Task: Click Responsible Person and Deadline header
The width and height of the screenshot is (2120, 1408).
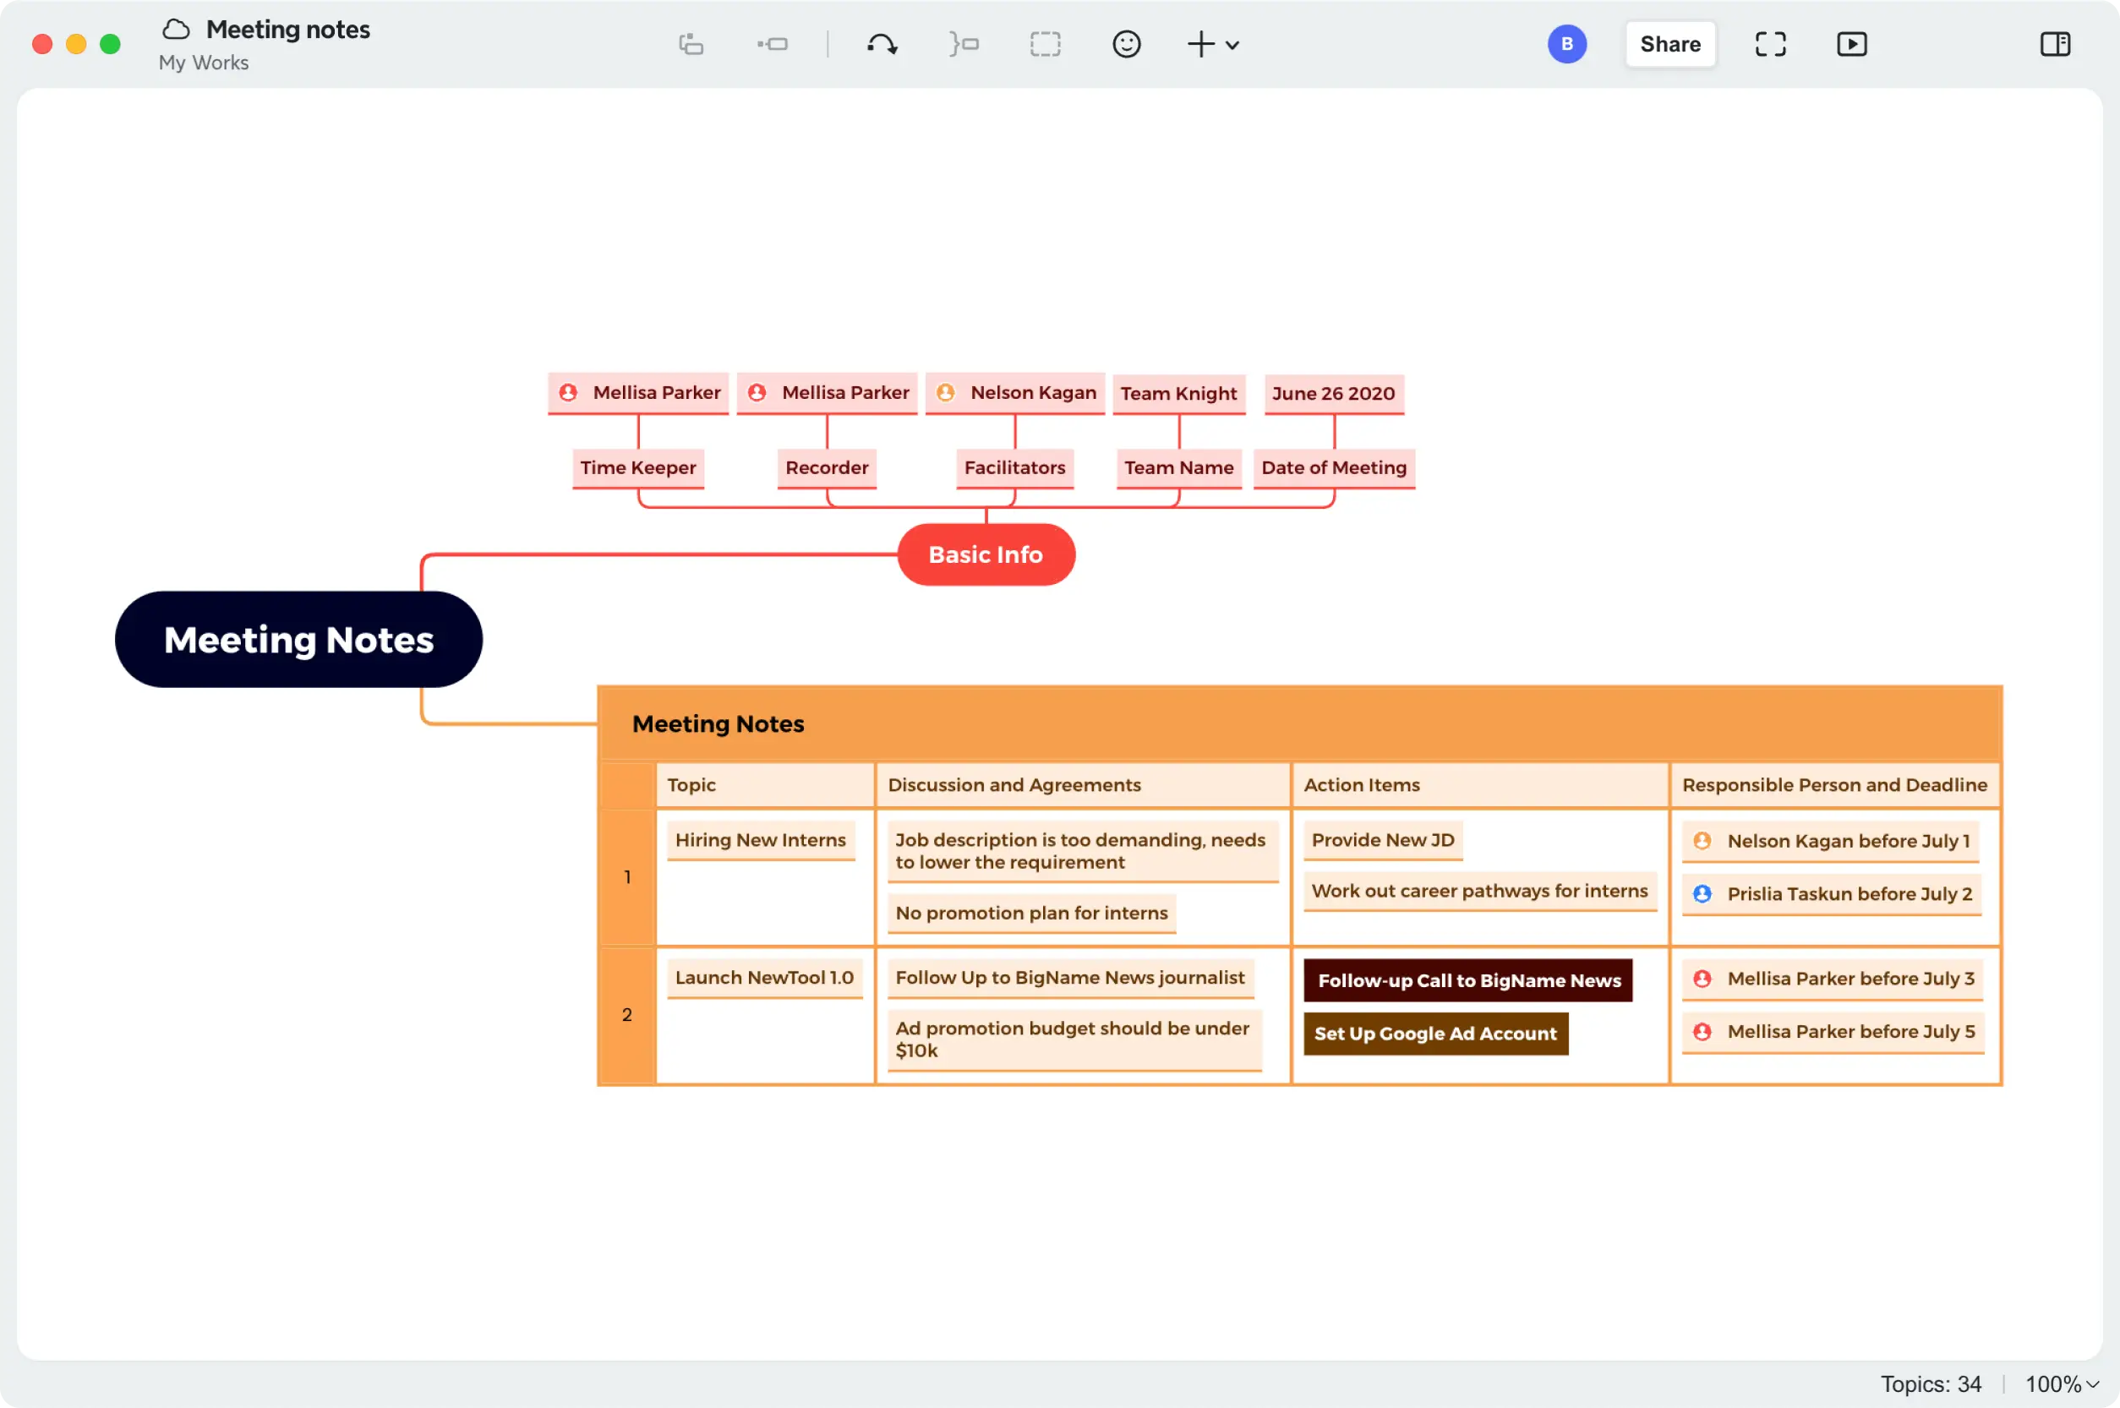Action: [1834, 785]
